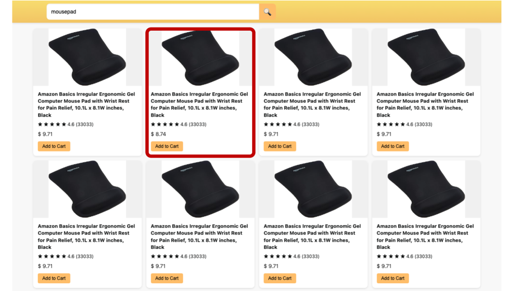Add the top-left mouse pad to cart
Screen dimensions: 517x291
54,146
